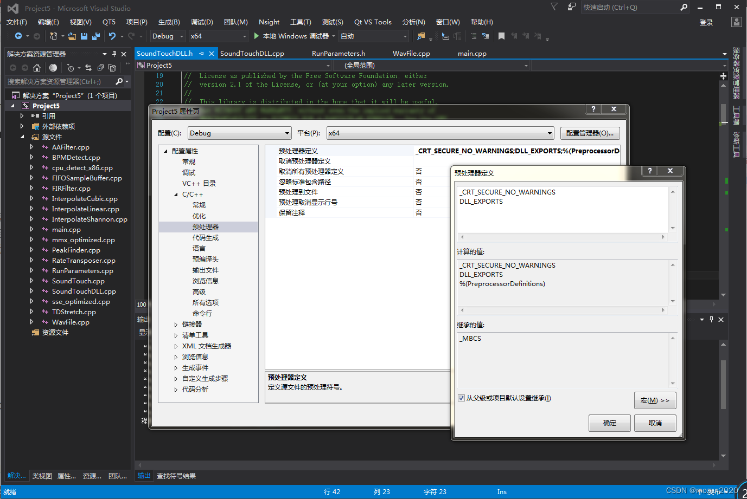Switch to the main.cpp tab
The image size is (747, 499).
tap(472, 54)
